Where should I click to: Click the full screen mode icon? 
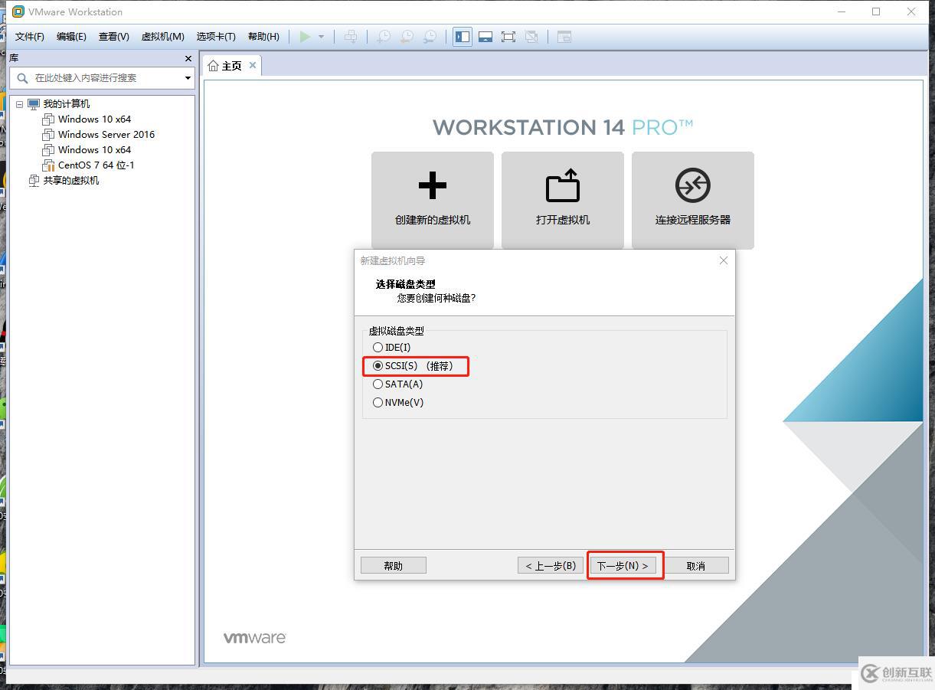point(508,37)
